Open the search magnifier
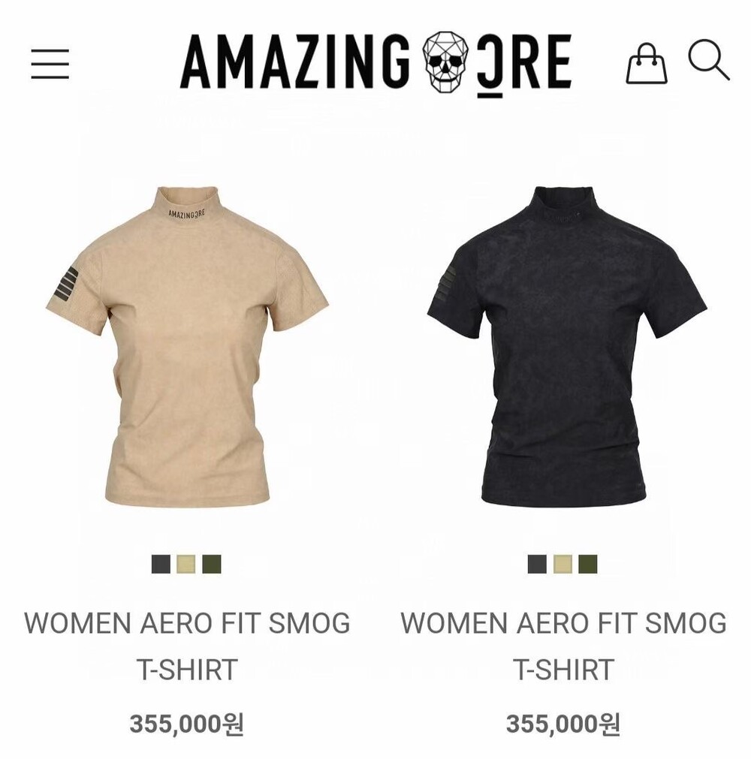 (708, 59)
